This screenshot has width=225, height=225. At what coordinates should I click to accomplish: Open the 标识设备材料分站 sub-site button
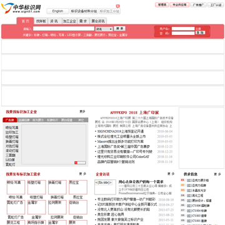[84, 11]
